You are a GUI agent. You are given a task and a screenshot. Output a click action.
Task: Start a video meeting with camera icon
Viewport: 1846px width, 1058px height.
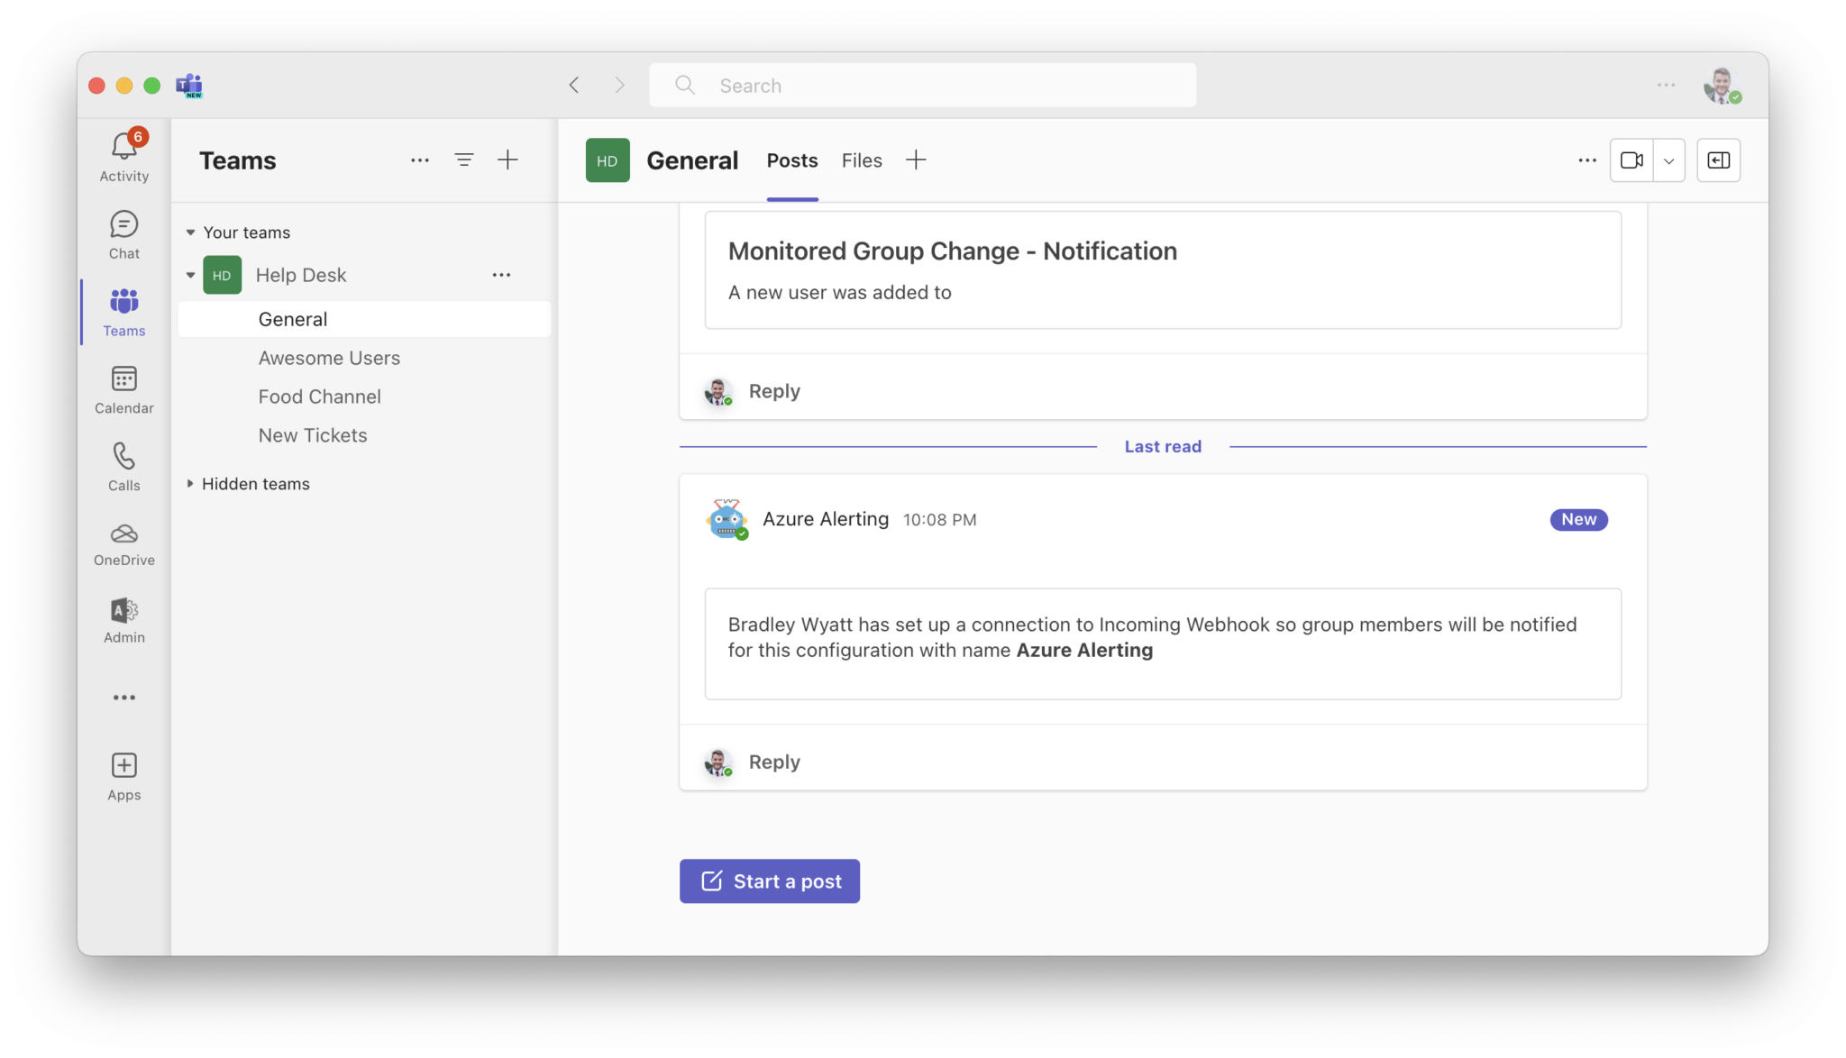tap(1631, 160)
